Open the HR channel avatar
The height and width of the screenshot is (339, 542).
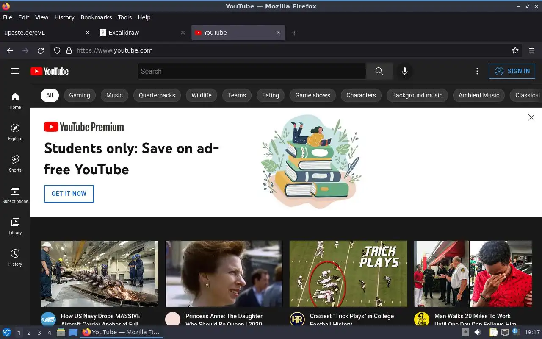[x=297, y=320]
